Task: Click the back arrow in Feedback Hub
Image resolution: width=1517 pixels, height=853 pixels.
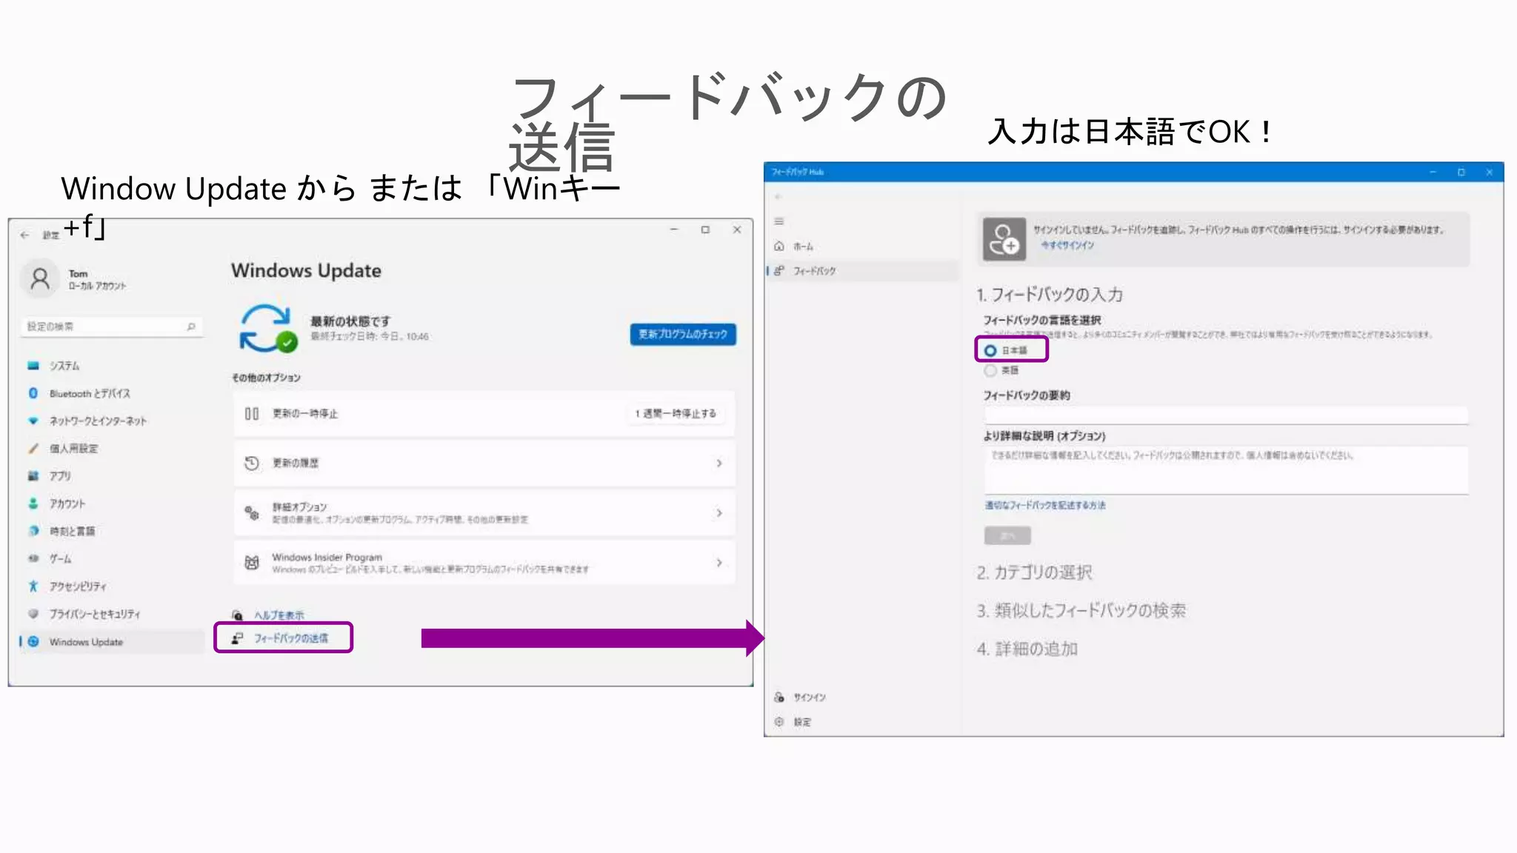Action: click(778, 197)
